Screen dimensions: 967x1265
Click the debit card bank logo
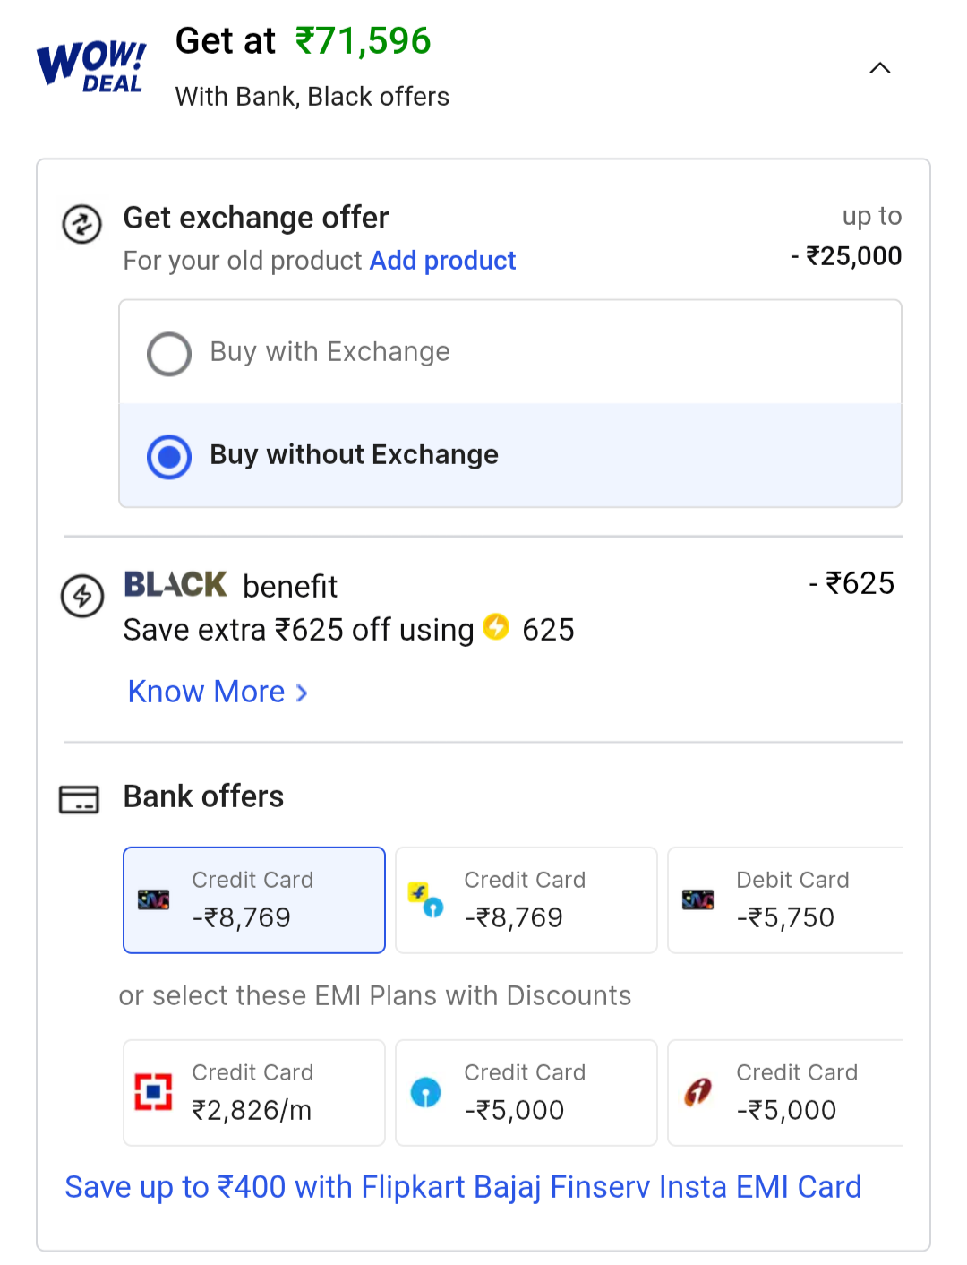coord(697,899)
